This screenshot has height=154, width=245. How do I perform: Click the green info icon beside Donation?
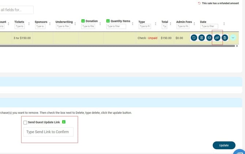(x=83, y=21)
